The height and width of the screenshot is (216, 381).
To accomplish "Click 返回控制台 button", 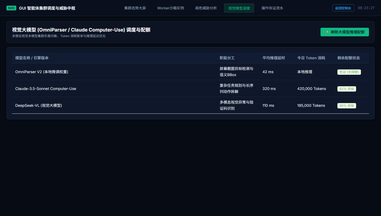I will coord(343,8).
